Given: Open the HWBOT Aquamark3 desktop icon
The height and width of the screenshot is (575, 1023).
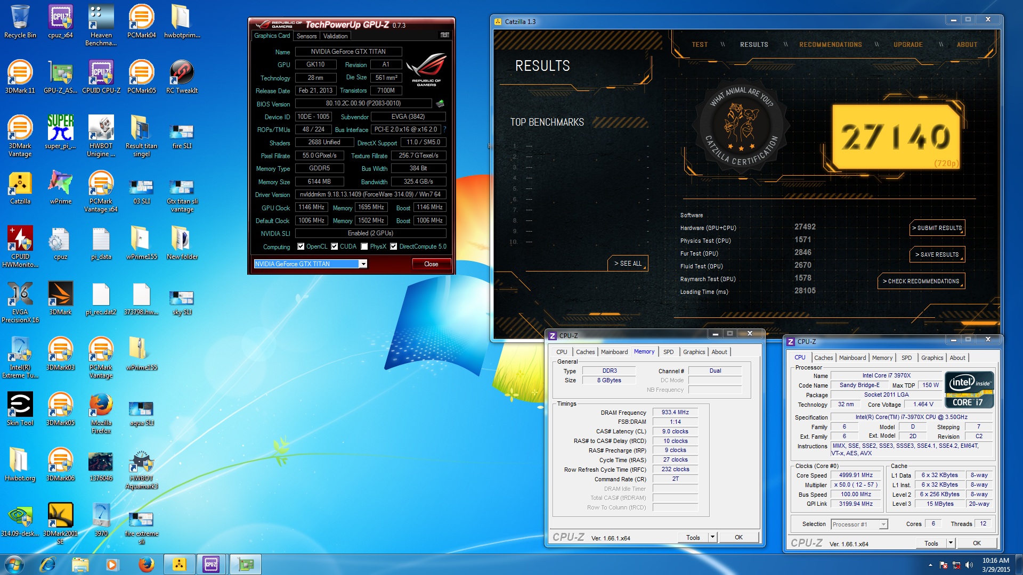Looking at the screenshot, I should (141, 469).
